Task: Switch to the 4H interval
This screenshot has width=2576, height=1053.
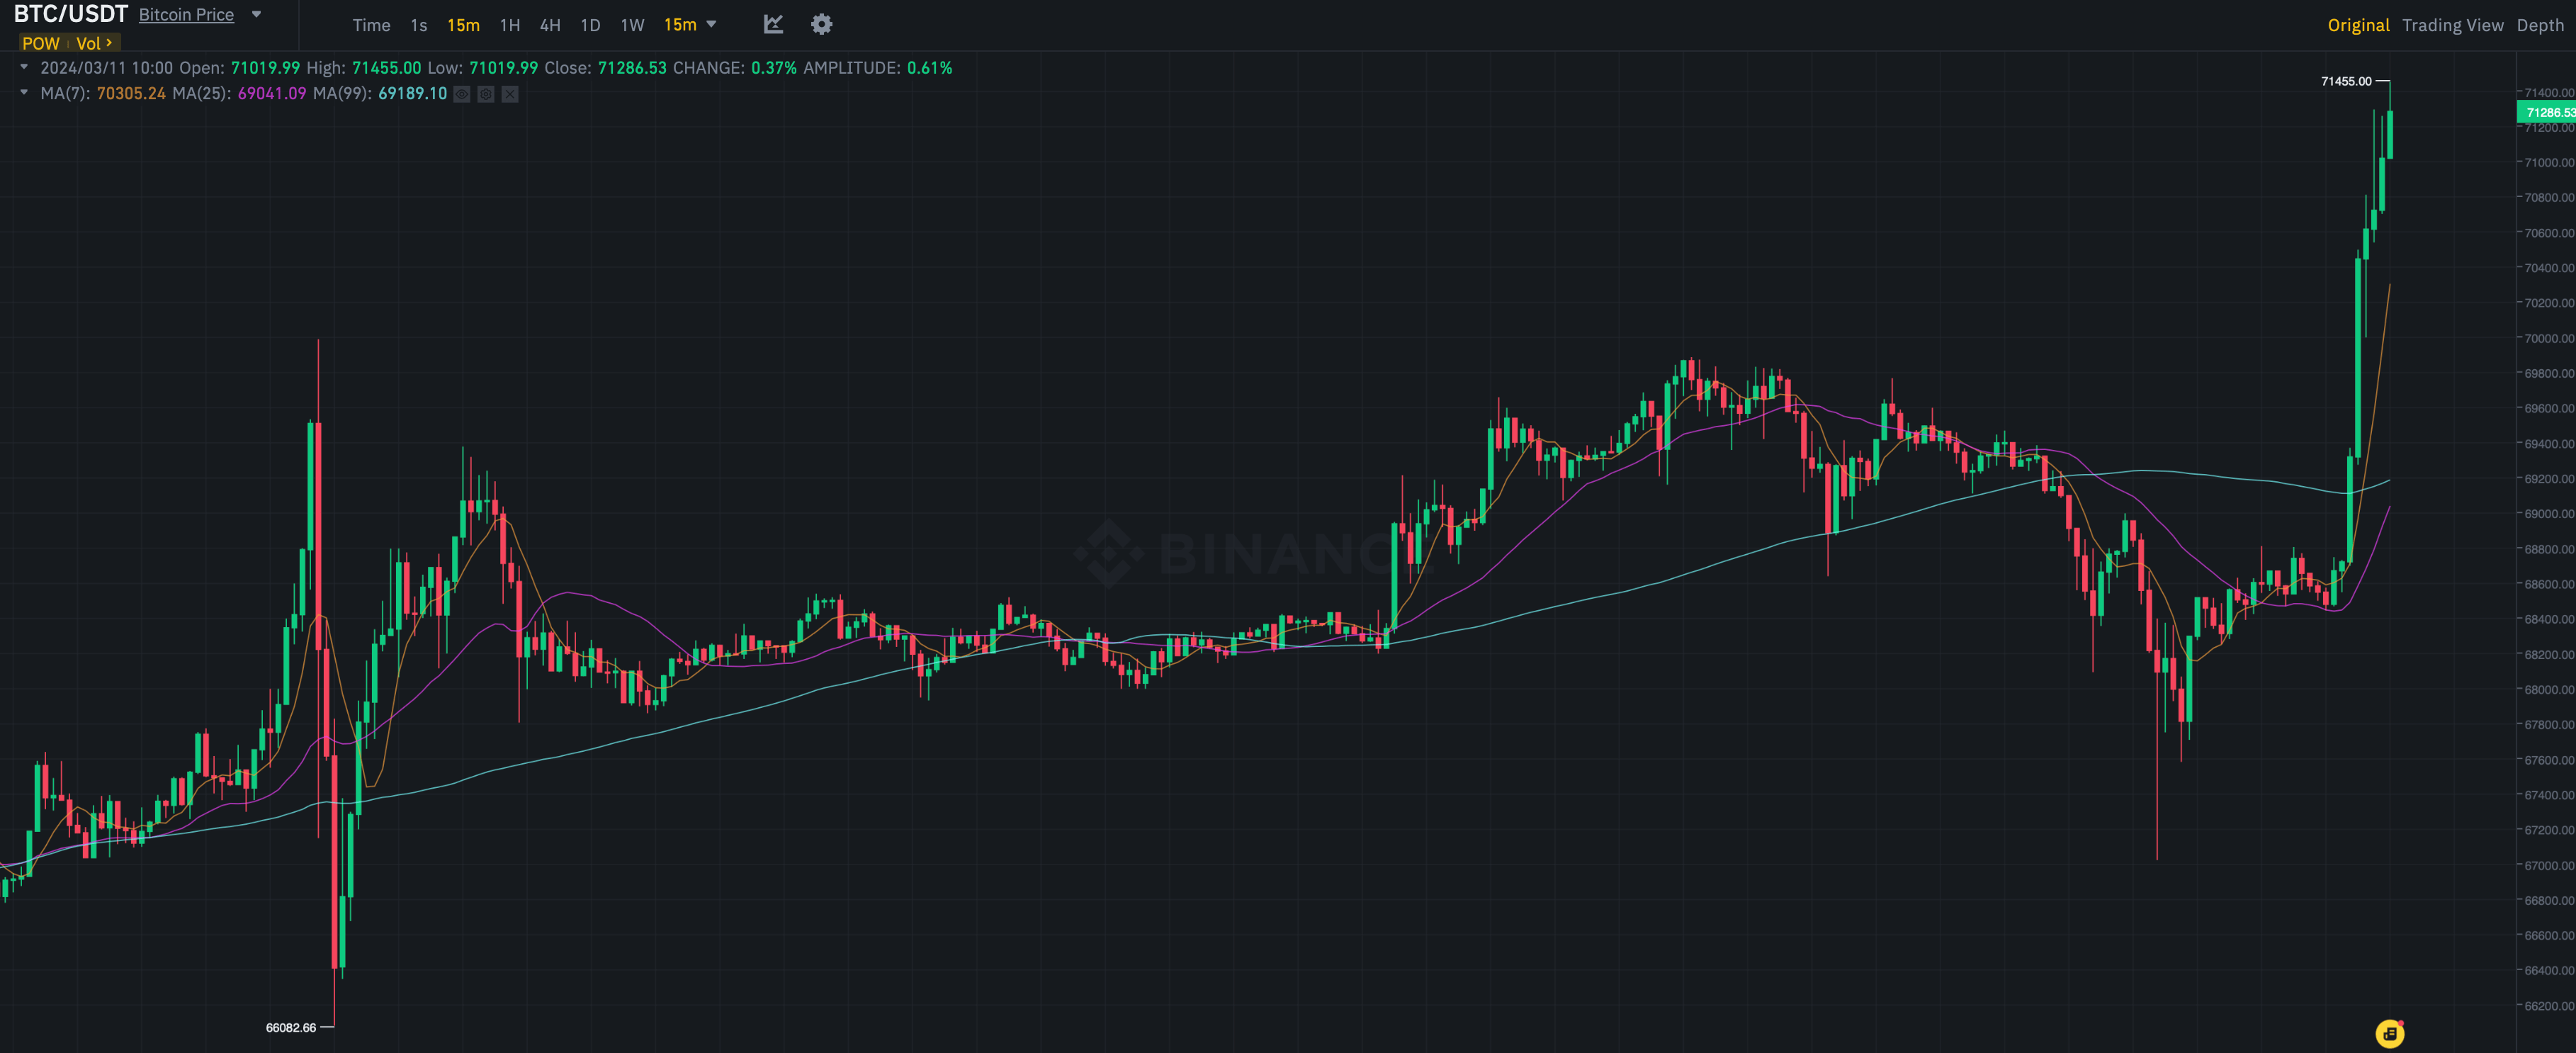Action: (x=550, y=25)
